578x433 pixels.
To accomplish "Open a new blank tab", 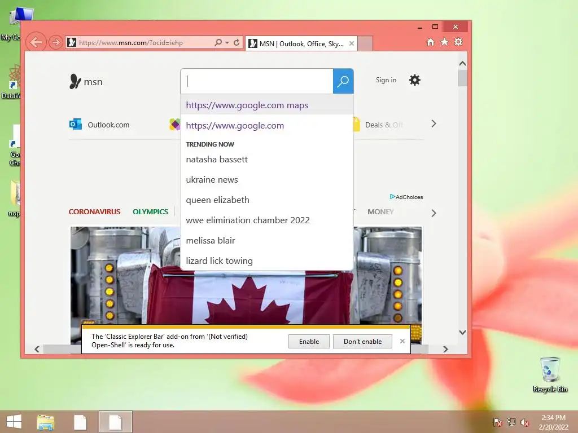I will [x=365, y=43].
